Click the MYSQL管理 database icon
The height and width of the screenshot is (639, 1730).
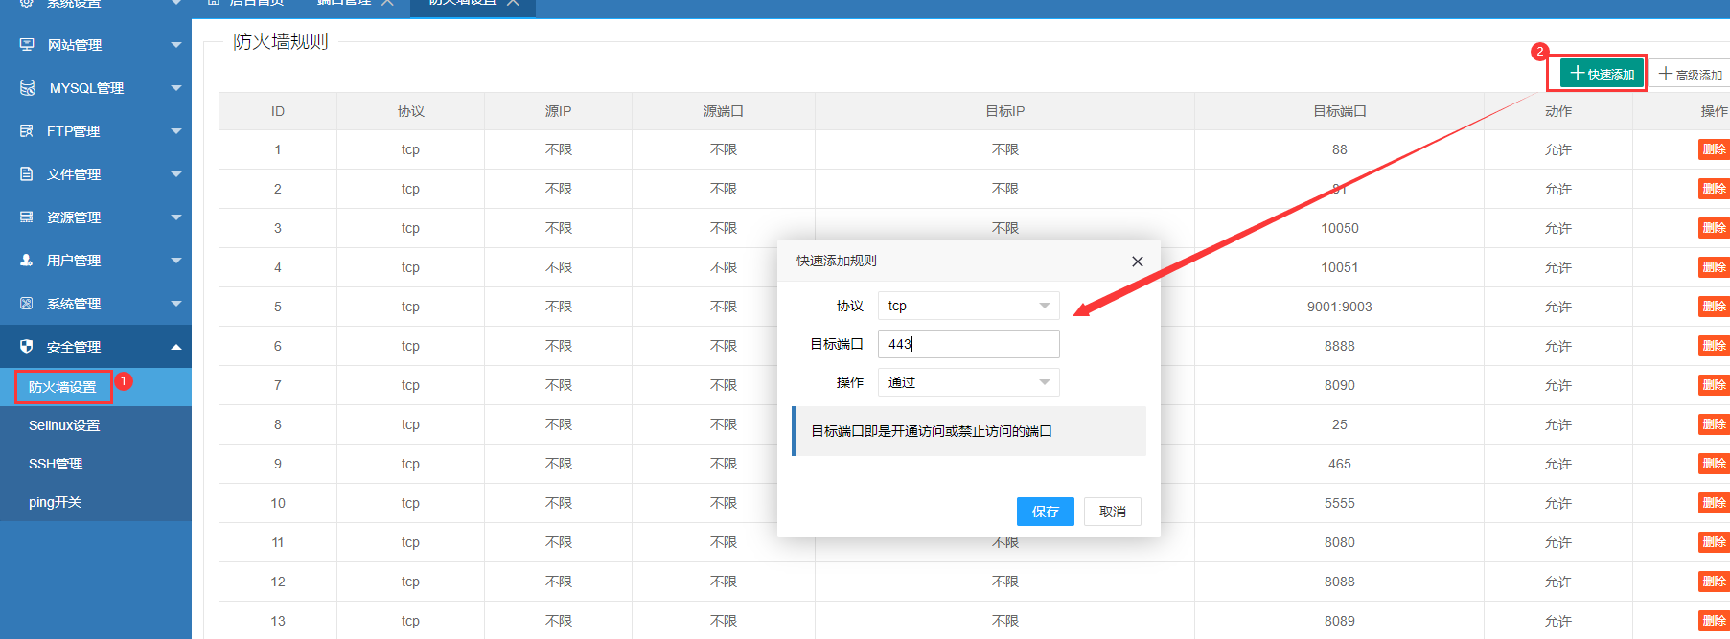coord(28,88)
